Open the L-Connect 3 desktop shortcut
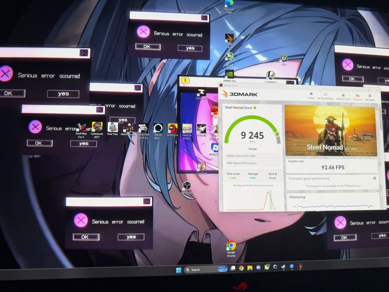The width and height of the screenshot is (389, 292). coord(271,77)
